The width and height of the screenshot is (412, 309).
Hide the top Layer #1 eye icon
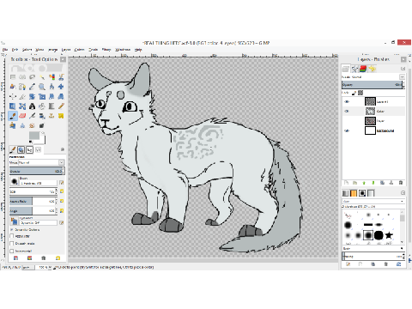point(347,101)
